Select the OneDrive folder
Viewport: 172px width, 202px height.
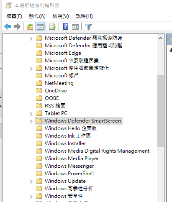(x=56, y=91)
